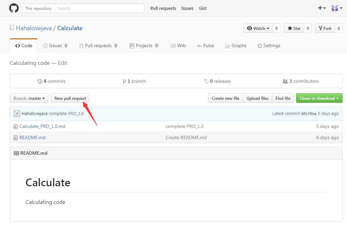Open the repository Pull requests tab
Viewport: 347px width, 226px height.
(x=98, y=45)
